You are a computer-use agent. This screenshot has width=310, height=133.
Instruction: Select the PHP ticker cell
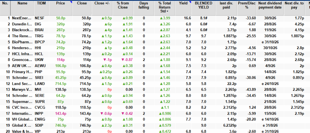[38, 72]
